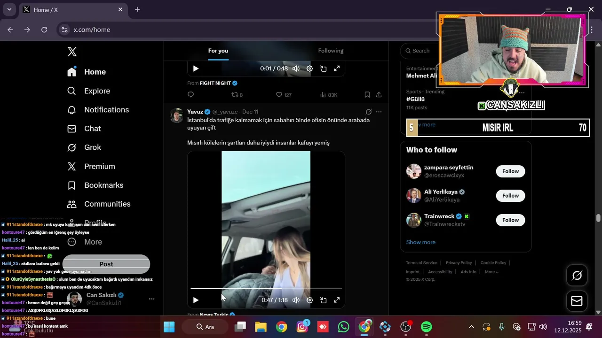Viewport: 602px width, 338px height.
Task: Play the top FIGHT NIGHT video
Action: (x=196, y=69)
